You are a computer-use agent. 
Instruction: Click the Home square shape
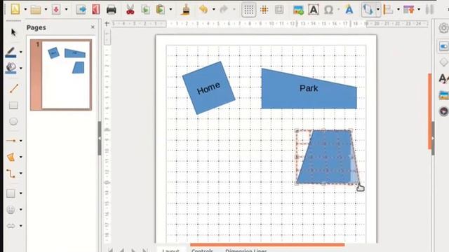[209, 88]
